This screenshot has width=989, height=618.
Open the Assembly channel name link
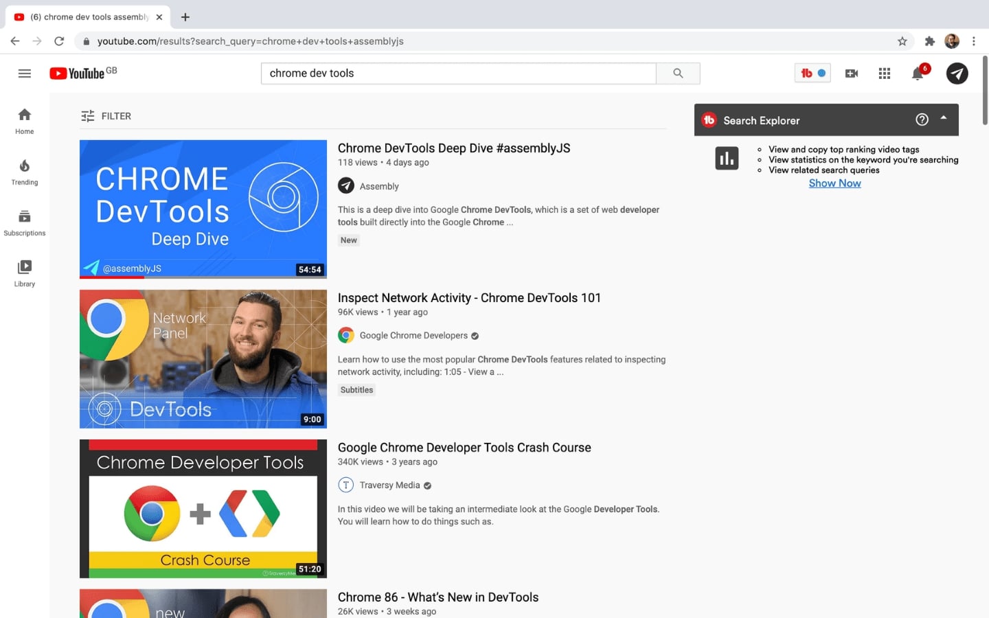click(x=379, y=187)
